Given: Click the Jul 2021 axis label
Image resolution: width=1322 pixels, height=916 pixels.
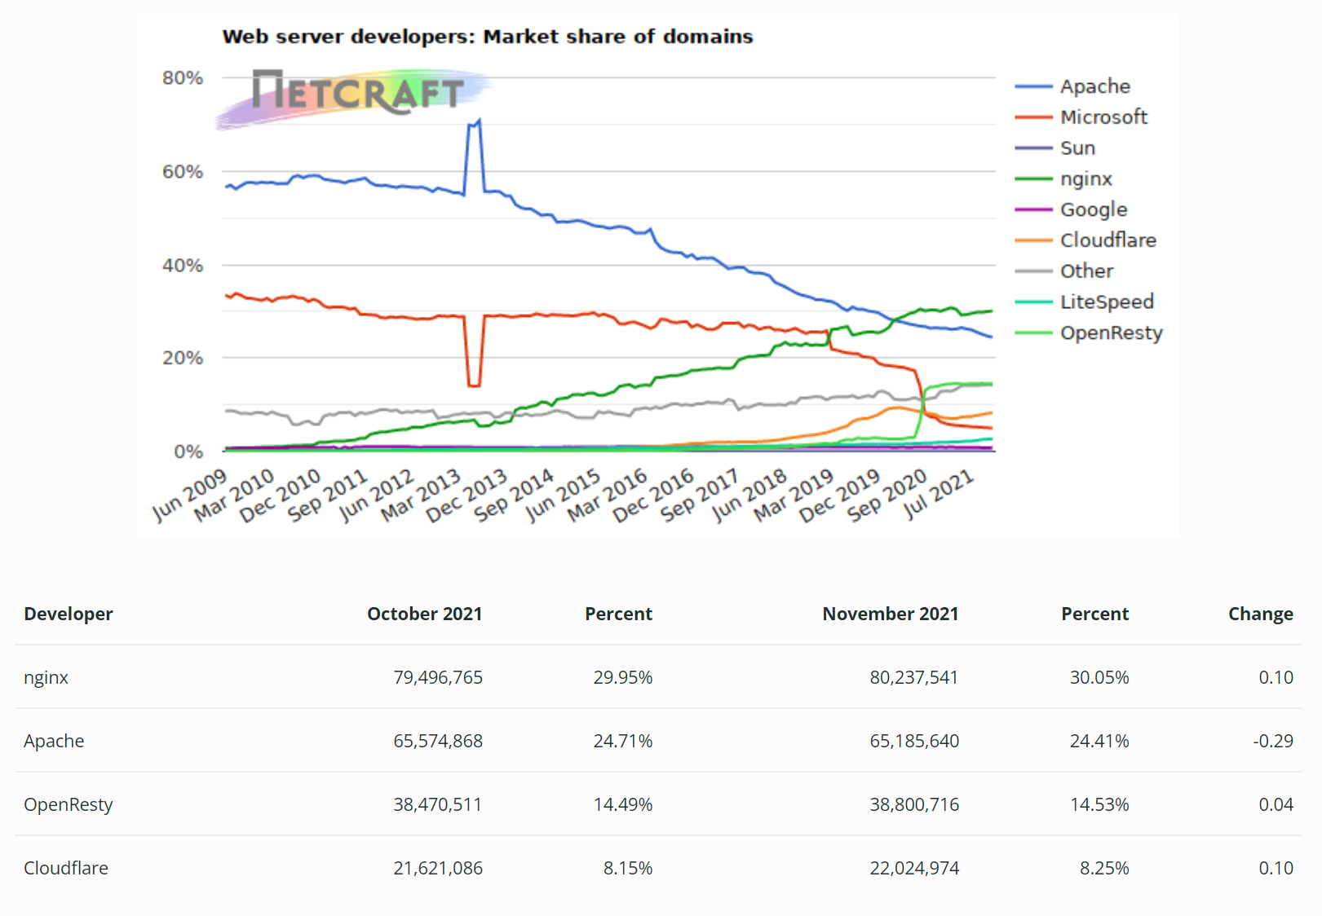Looking at the screenshot, I should pyautogui.click(x=939, y=495).
